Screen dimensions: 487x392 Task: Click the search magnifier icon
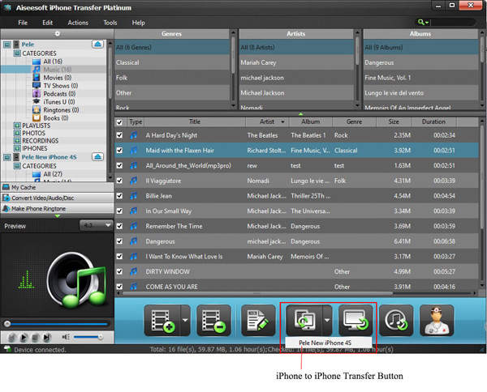click(420, 22)
